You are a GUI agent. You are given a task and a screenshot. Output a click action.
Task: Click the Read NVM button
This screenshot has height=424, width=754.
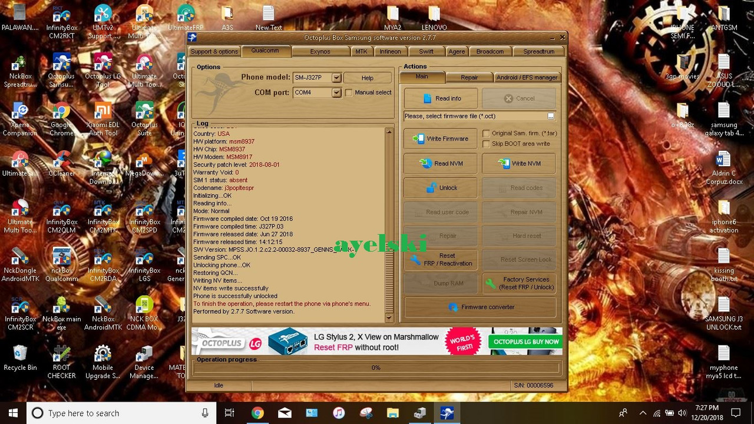[441, 164]
